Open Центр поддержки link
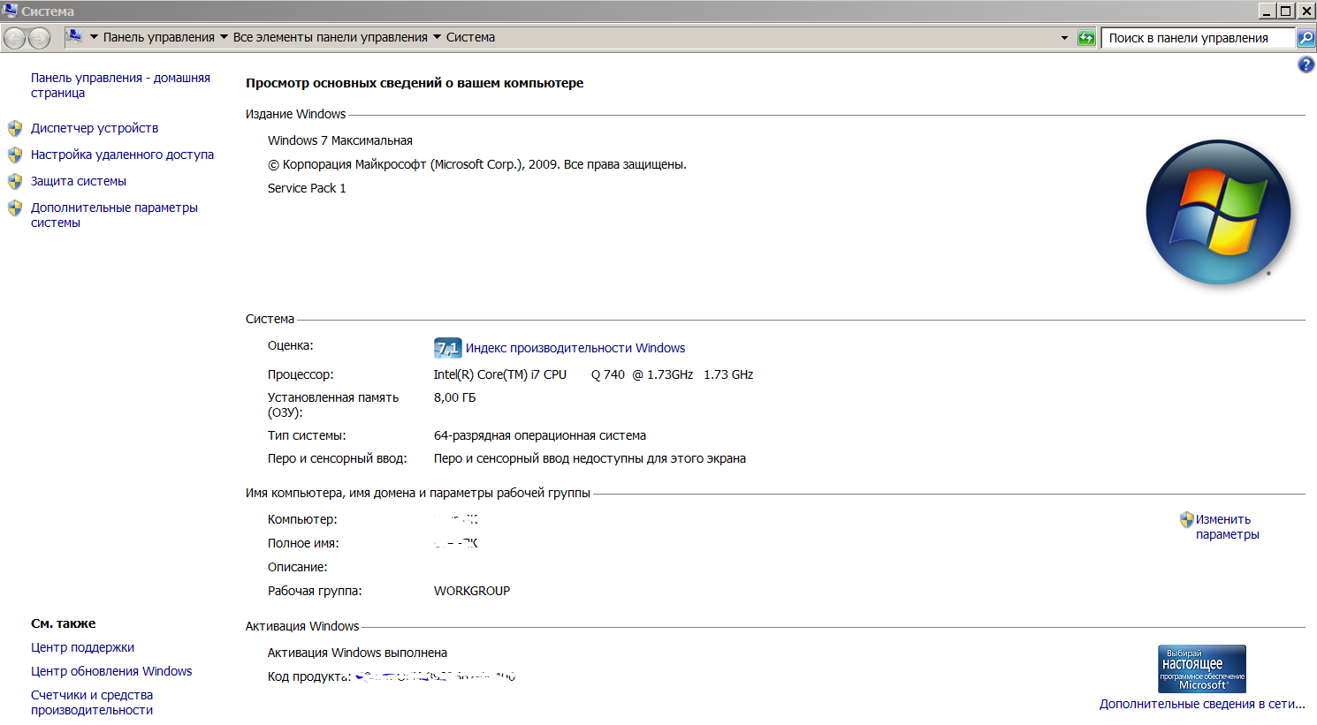Image resolution: width=1317 pixels, height=725 pixels. (x=82, y=647)
